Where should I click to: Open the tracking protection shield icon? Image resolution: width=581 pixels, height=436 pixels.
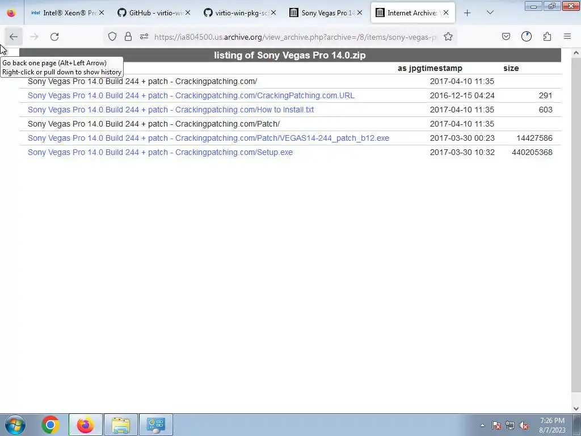click(112, 36)
